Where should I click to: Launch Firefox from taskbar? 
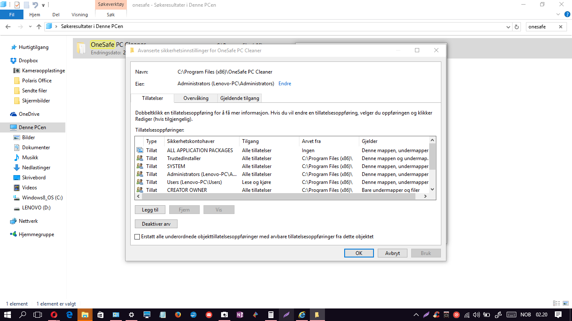[x=178, y=315]
